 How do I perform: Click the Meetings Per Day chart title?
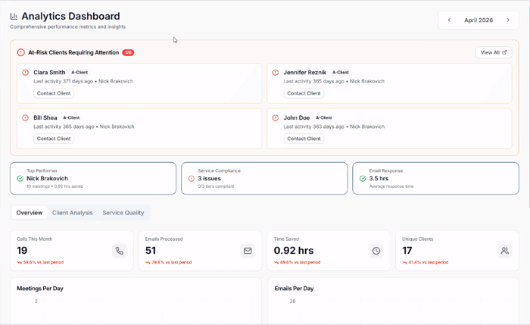click(40, 289)
